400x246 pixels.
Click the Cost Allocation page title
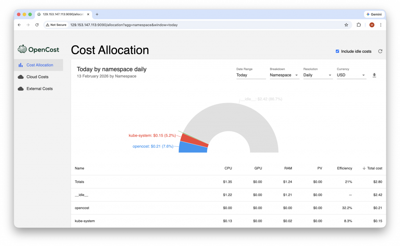point(110,50)
